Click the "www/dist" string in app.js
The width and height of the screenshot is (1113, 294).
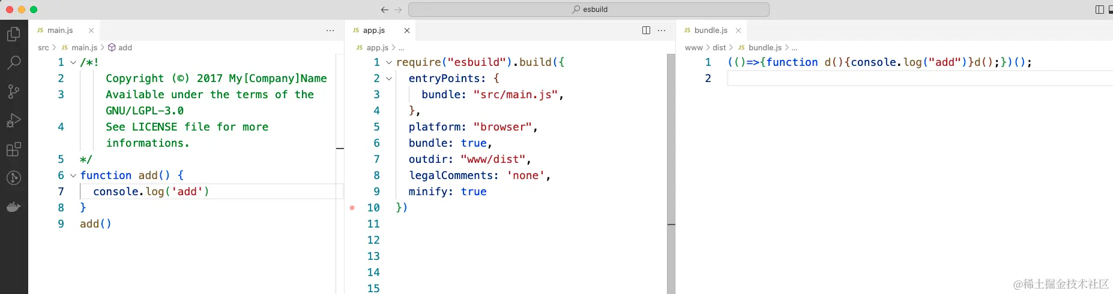[x=492, y=159]
